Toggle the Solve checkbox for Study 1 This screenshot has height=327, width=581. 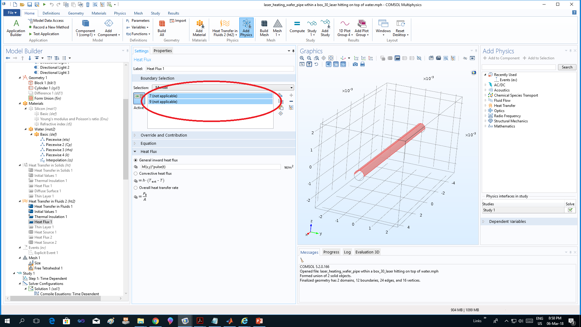pyautogui.click(x=570, y=210)
